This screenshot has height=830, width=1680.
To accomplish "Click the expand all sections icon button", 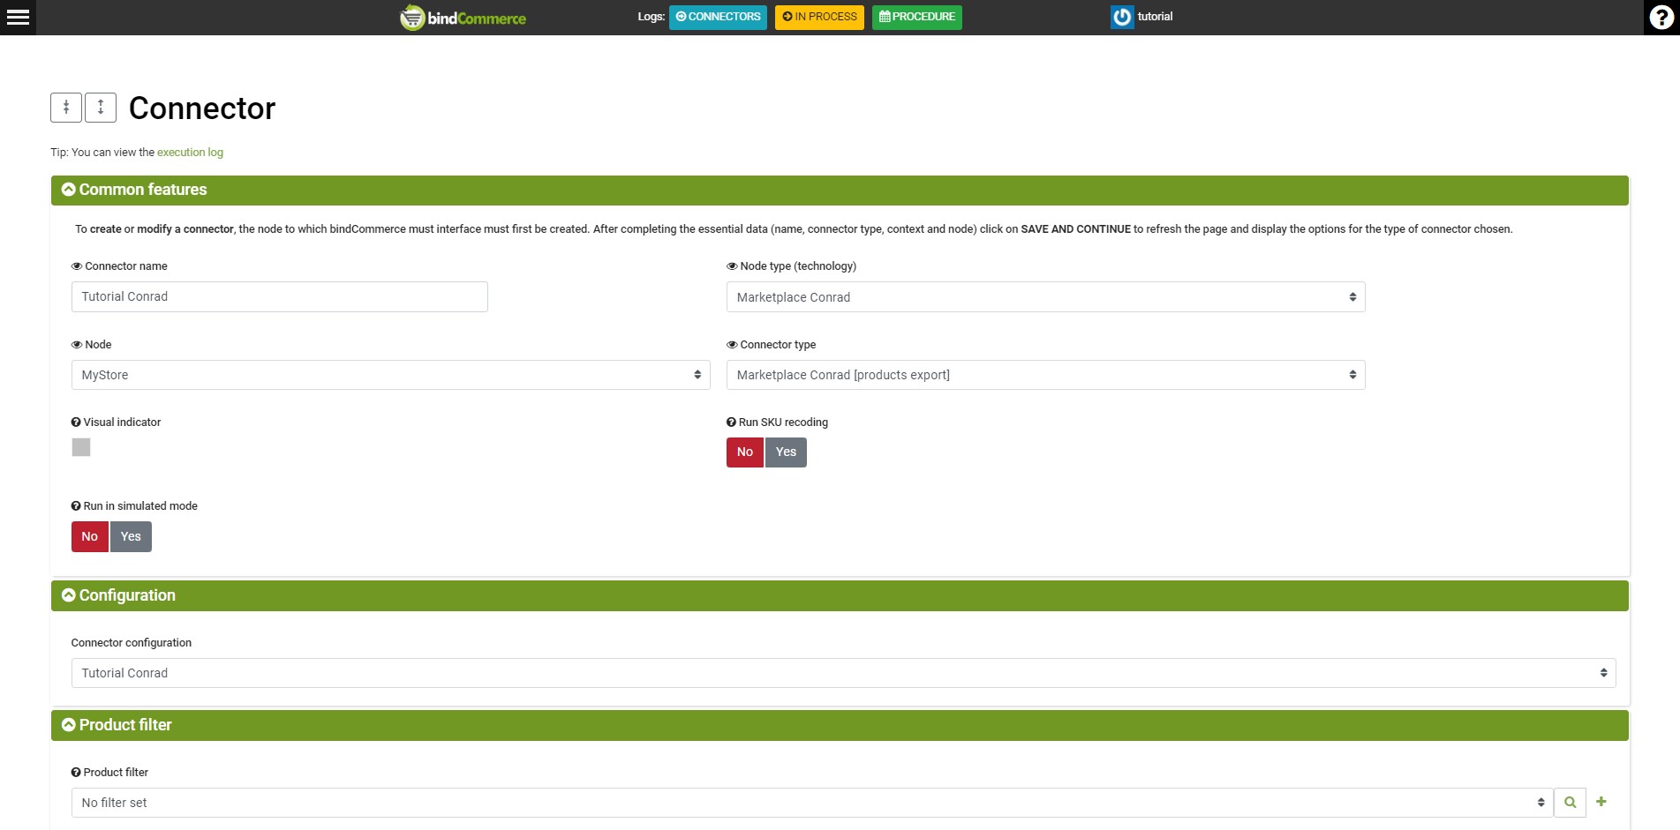I will coord(101,108).
